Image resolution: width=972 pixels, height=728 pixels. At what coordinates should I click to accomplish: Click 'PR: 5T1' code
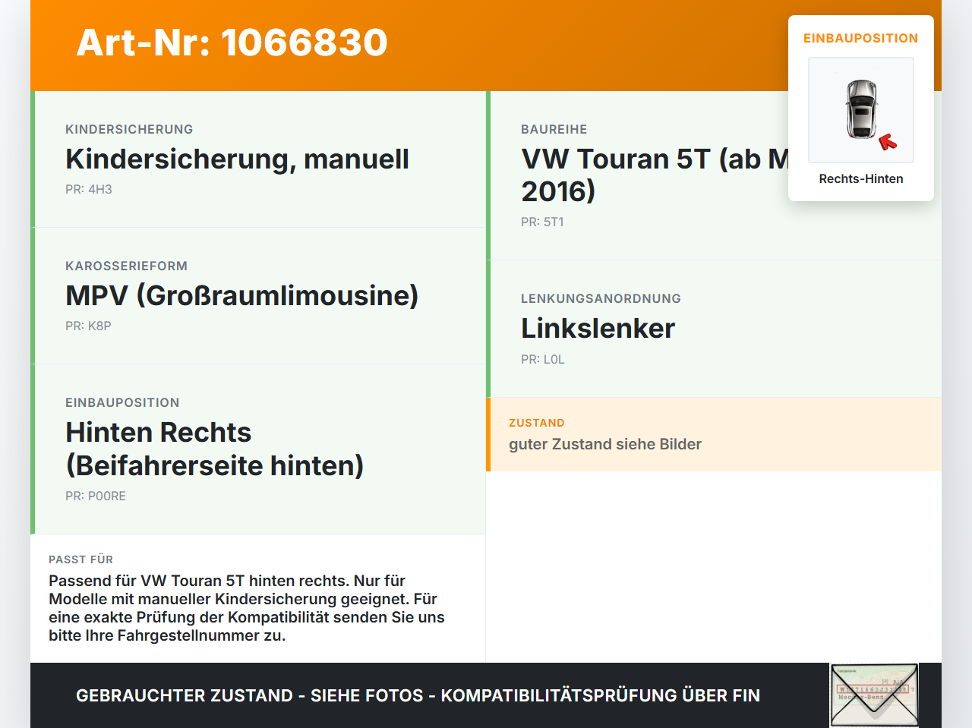(x=542, y=222)
